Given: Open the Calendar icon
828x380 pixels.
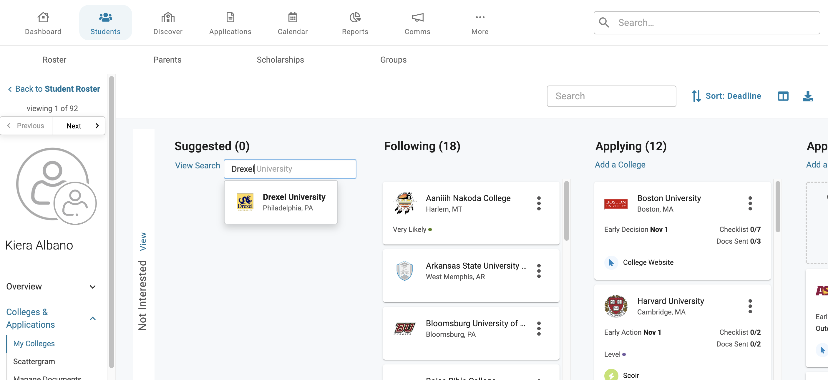Looking at the screenshot, I should (293, 17).
